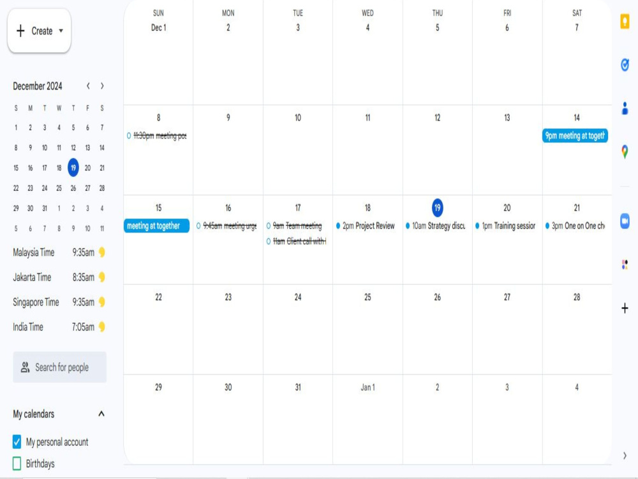Viewport: 638px width, 479px height.
Task: Select Jan 1 in the main grid
Action: pos(367,388)
